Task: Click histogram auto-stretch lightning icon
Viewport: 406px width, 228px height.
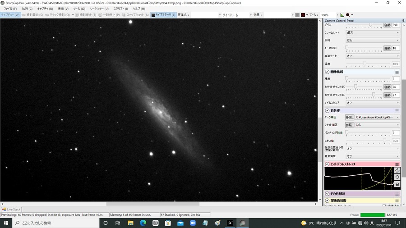Action: click(x=397, y=171)
